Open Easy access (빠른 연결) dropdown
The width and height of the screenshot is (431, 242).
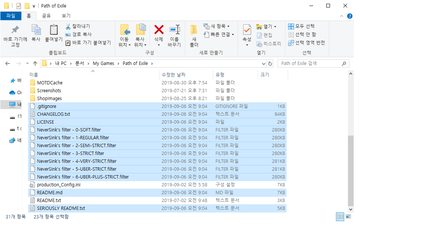pos(218,35)
